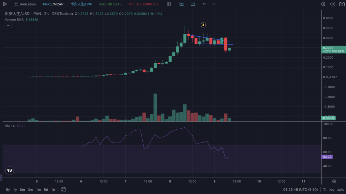Select the 1d time range

click(53, 190)
